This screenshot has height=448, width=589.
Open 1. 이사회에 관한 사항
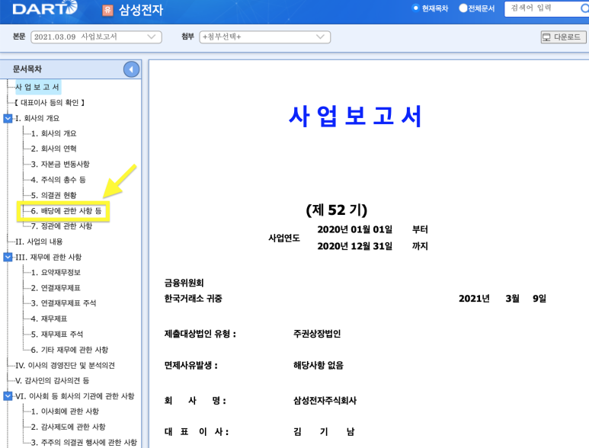(65, 411)
